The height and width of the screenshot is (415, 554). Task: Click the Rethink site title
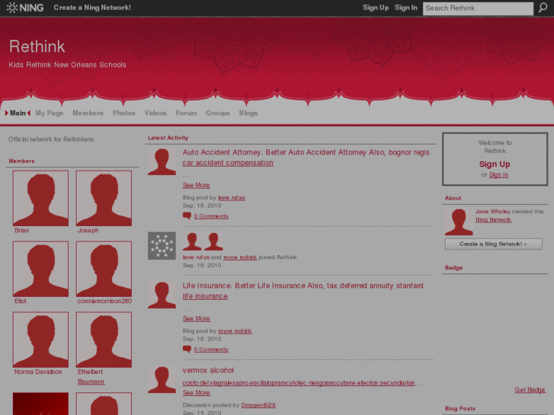point(37,46)
